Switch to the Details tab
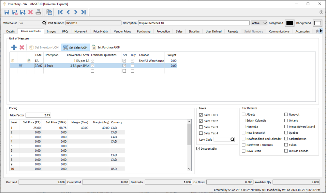 (x=11, y=31)
